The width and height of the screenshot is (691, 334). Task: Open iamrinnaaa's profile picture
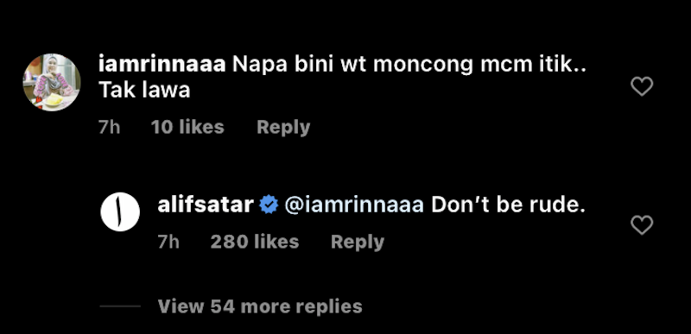click(52, 82)
